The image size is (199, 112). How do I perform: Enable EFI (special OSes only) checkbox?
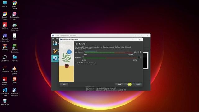(x=76, y=63)
